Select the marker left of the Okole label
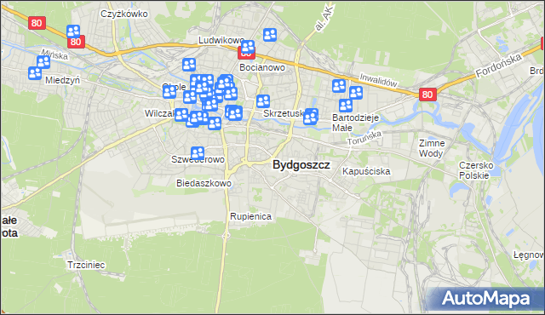This screenshot has width=545, height=315. coord(169,92)
